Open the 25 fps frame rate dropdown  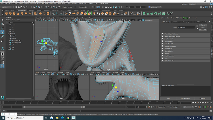tap(188, 107)
